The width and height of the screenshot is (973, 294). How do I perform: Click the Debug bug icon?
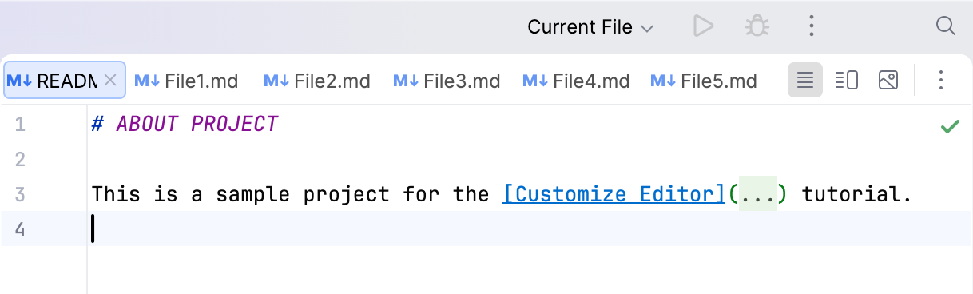757,26
